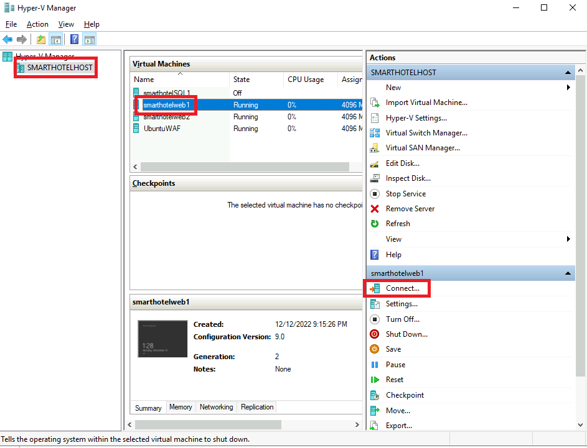The image size is (587, 448).
Task: Select the UbuntuWAF virtual machine row
Action: click(x=247, y=129)
